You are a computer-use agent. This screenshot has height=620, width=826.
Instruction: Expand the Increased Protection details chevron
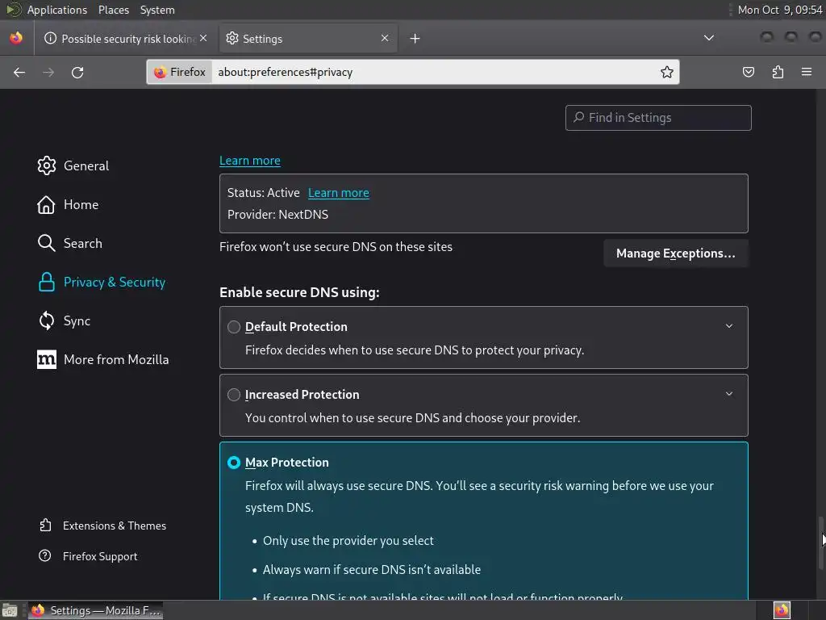click(729, 394)
